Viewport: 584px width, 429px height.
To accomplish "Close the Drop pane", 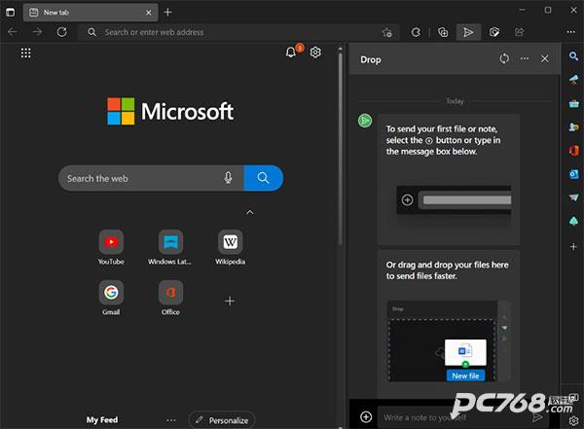I will pyautogui.click(x=544, y=58).
